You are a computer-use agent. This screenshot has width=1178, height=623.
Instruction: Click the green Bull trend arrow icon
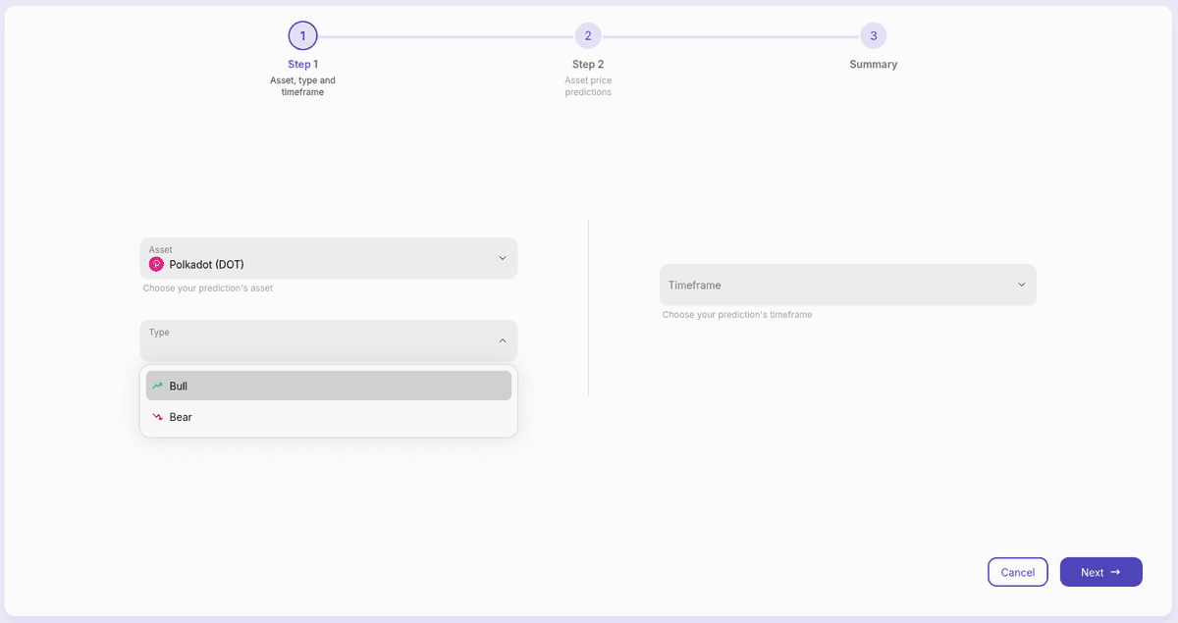157,386
